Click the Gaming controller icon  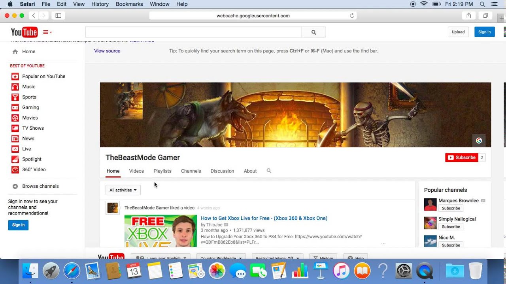pyautogui.click(x=15, y=107)
